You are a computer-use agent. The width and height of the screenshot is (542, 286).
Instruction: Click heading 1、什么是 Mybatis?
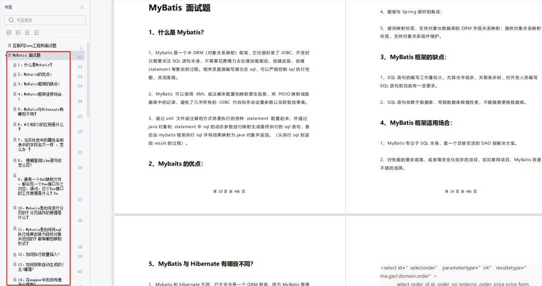[x=176, y=33]
